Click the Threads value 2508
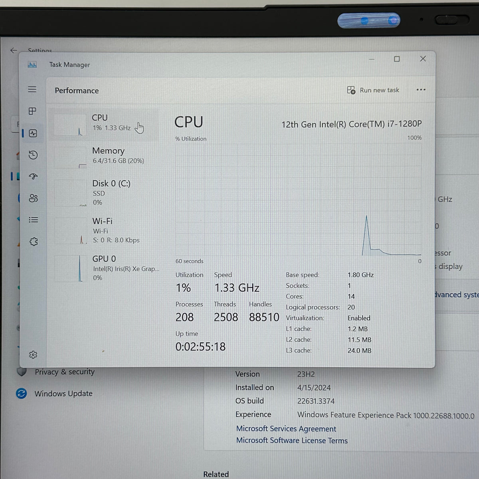Screen dimensions: 479x479 (x=226, y=317)
